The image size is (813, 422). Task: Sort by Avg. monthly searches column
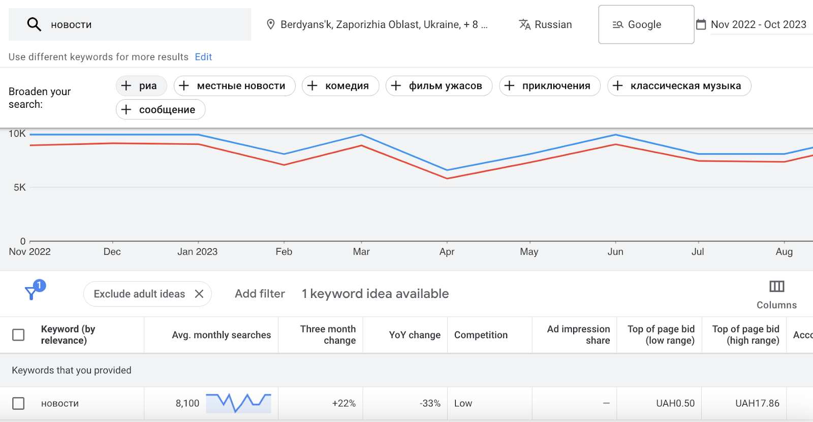[221, 335]
